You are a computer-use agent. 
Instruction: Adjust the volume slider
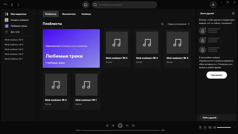coord(224,127)
